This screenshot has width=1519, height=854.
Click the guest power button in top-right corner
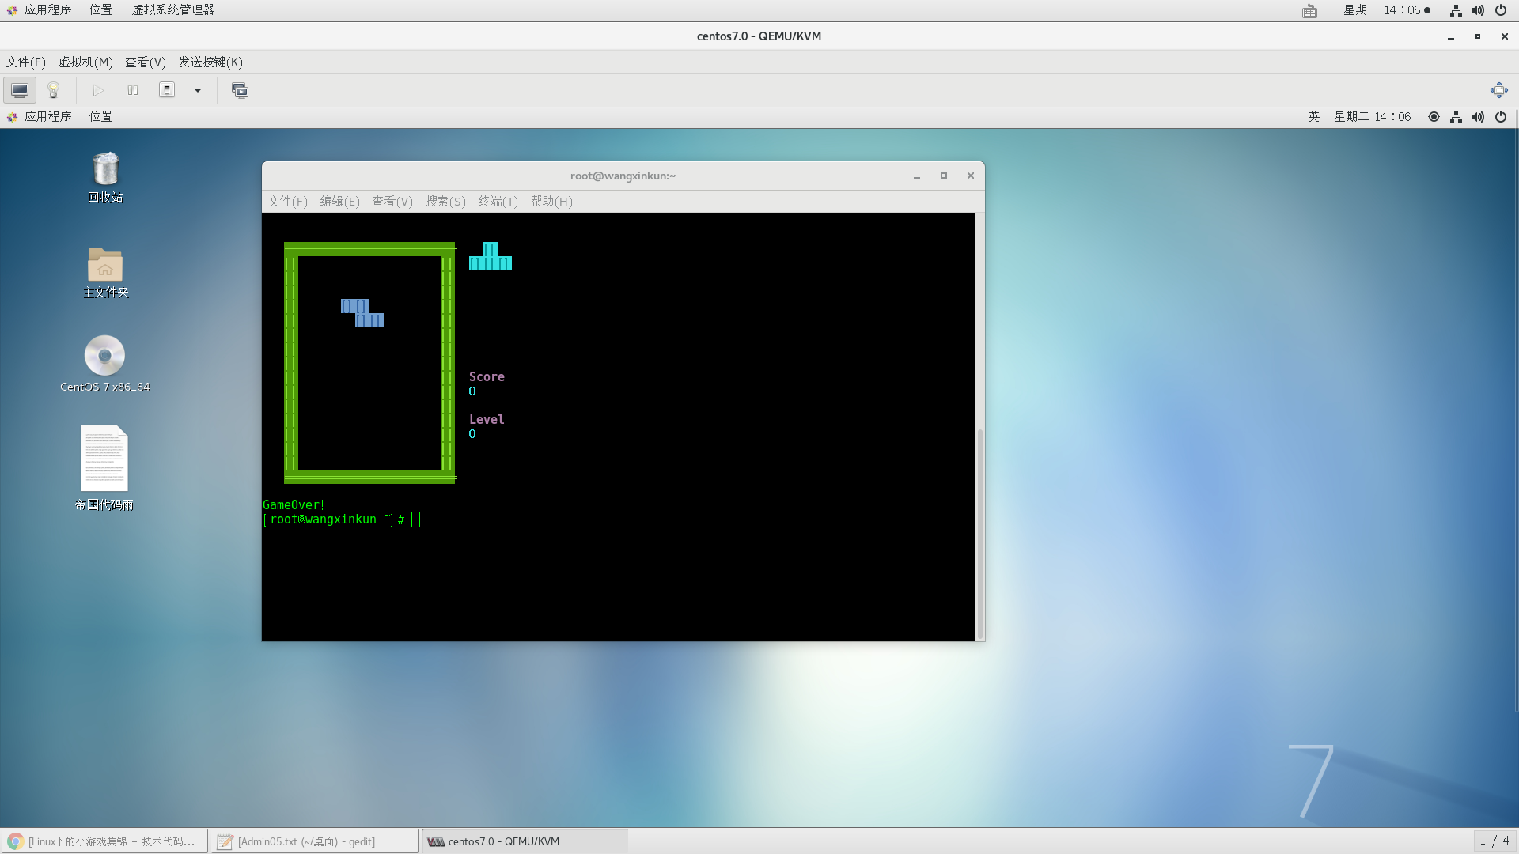click(x=1501, y=116)
